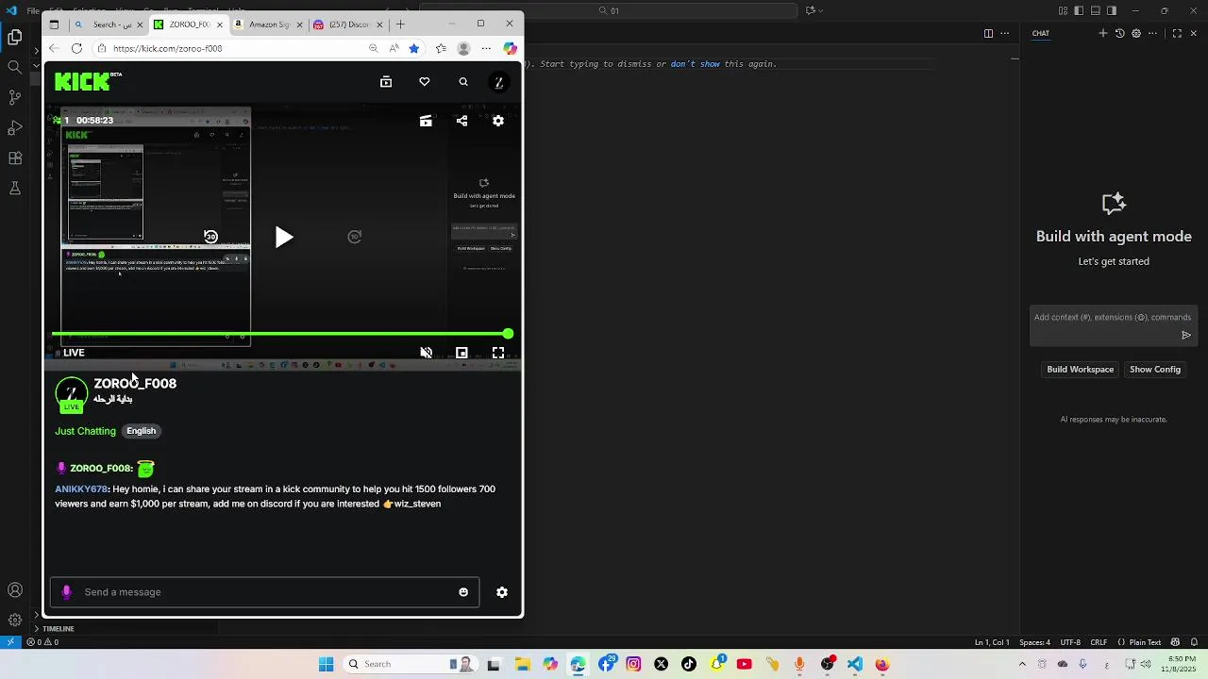Viewport: 1208px width, 679px height.
Task: Open Edge profile icon
Action: pos(463,48)
